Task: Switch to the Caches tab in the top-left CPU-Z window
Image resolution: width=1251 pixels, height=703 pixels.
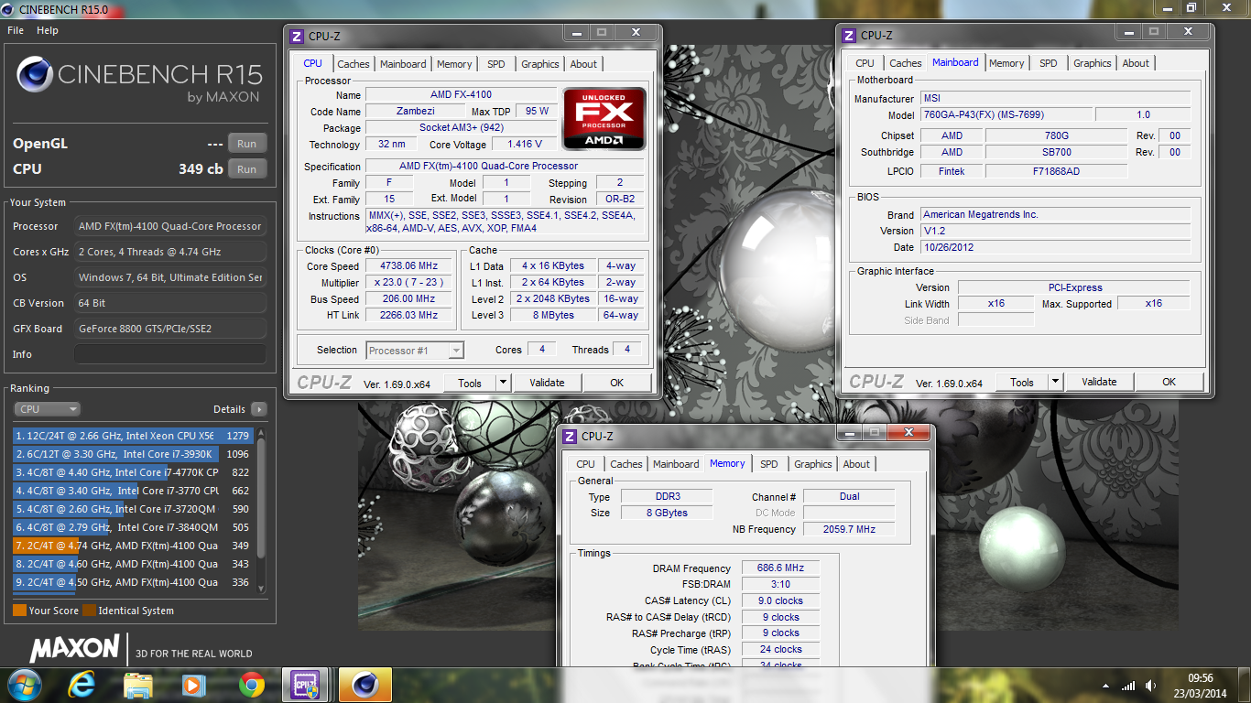Action: point(354,64)
